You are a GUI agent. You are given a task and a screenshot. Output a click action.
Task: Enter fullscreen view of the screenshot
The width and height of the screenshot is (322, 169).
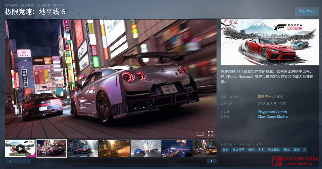pos(210,134)
